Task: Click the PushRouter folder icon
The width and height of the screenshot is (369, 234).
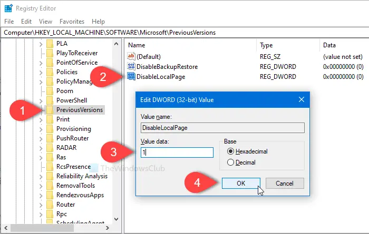Action: pos(50,138)
